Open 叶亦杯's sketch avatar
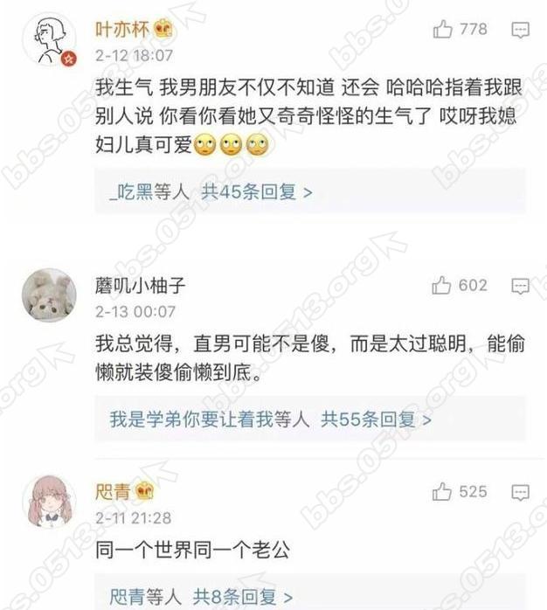The height and width of the screenshot is (610, 547). click(49, 40)
